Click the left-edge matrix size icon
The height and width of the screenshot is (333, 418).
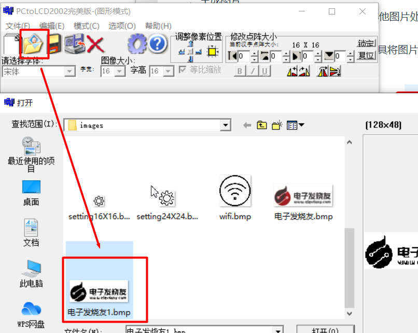pos(233,56)
